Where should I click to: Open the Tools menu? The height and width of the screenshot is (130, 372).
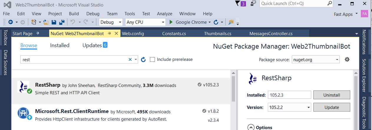(130, 13)
